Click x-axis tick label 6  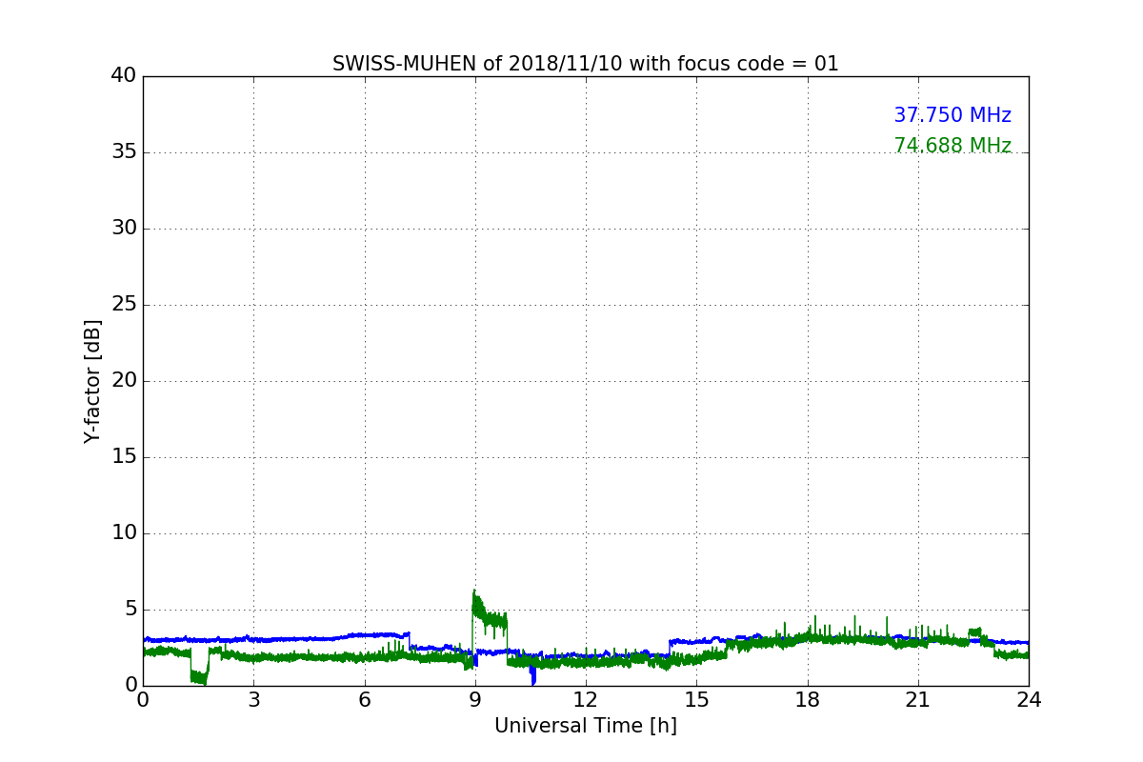(364, 700)
